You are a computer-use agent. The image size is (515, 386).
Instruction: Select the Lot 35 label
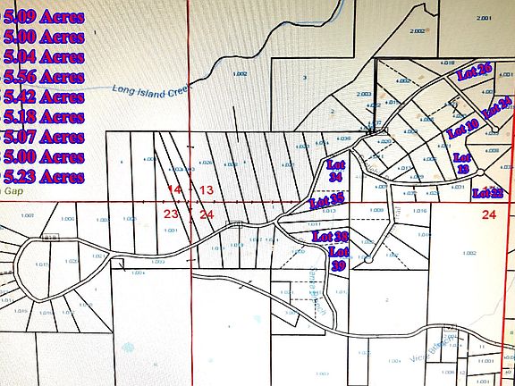tap(327, 201)
